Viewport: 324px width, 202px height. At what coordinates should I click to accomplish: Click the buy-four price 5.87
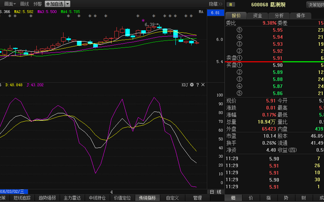tap(278, 86)
